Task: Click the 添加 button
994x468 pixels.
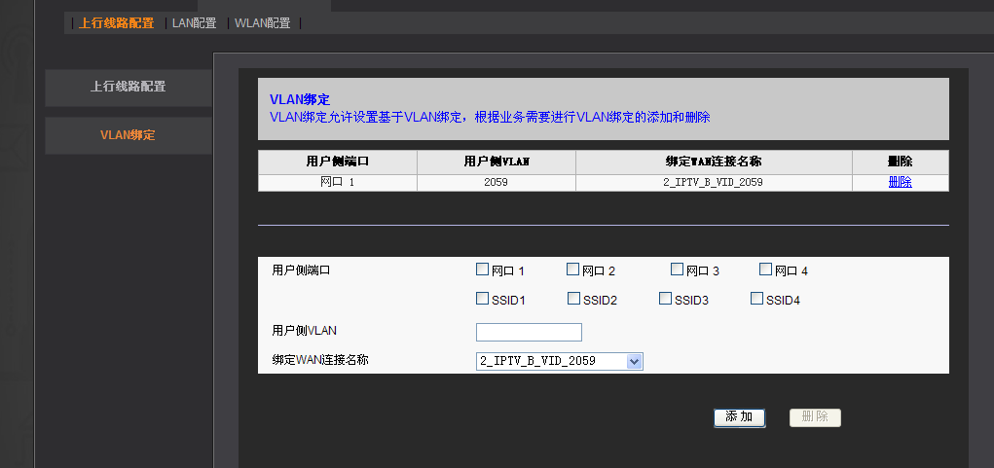Action: tap(739, 417)
